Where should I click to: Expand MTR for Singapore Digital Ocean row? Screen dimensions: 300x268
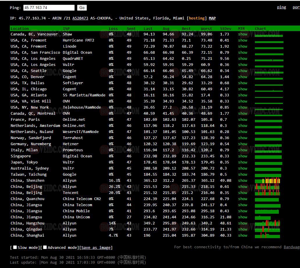coord(242,156)
